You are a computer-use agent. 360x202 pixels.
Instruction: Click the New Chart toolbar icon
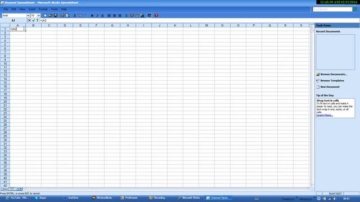click(142, 16)
